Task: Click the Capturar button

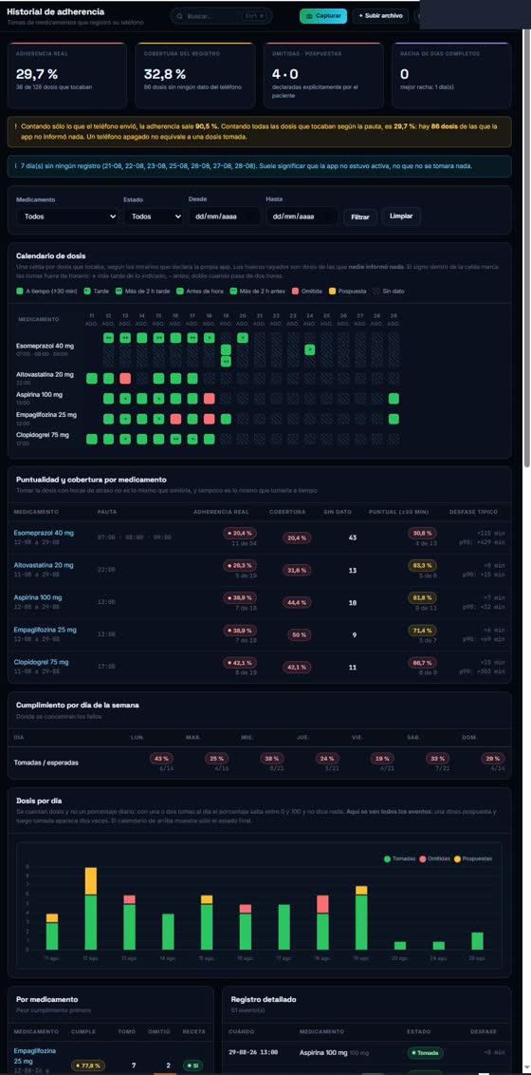Action: tap(323, 16)
